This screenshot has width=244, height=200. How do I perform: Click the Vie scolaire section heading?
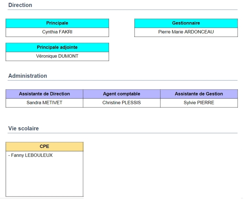(23, 129)
